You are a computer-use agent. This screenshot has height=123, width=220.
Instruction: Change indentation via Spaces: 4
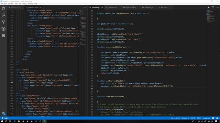[x=185, y=118]
